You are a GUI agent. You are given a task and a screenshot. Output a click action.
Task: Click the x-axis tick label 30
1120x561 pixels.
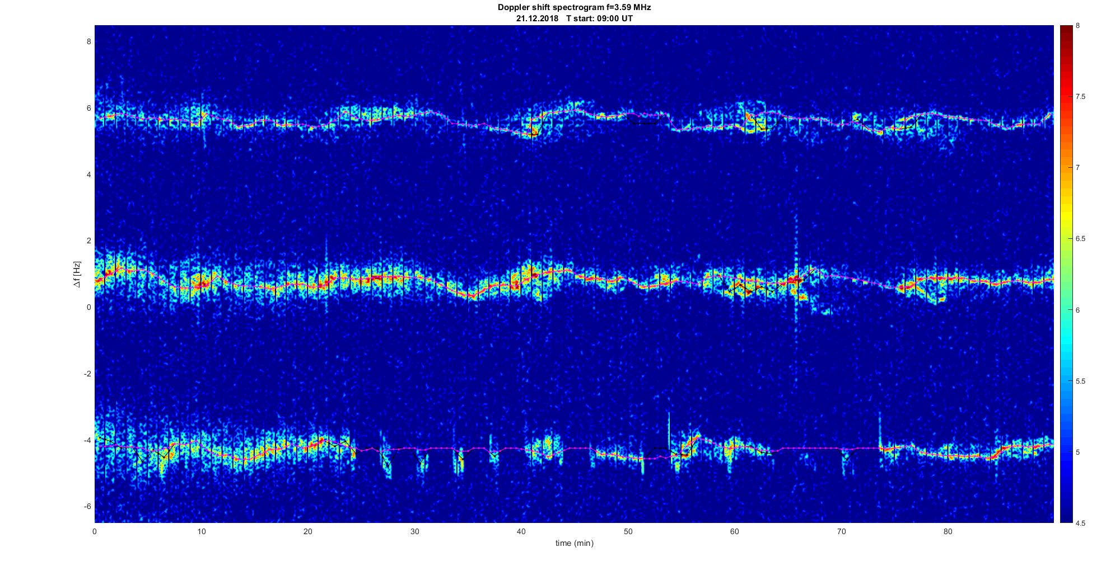tap(414, 531)
